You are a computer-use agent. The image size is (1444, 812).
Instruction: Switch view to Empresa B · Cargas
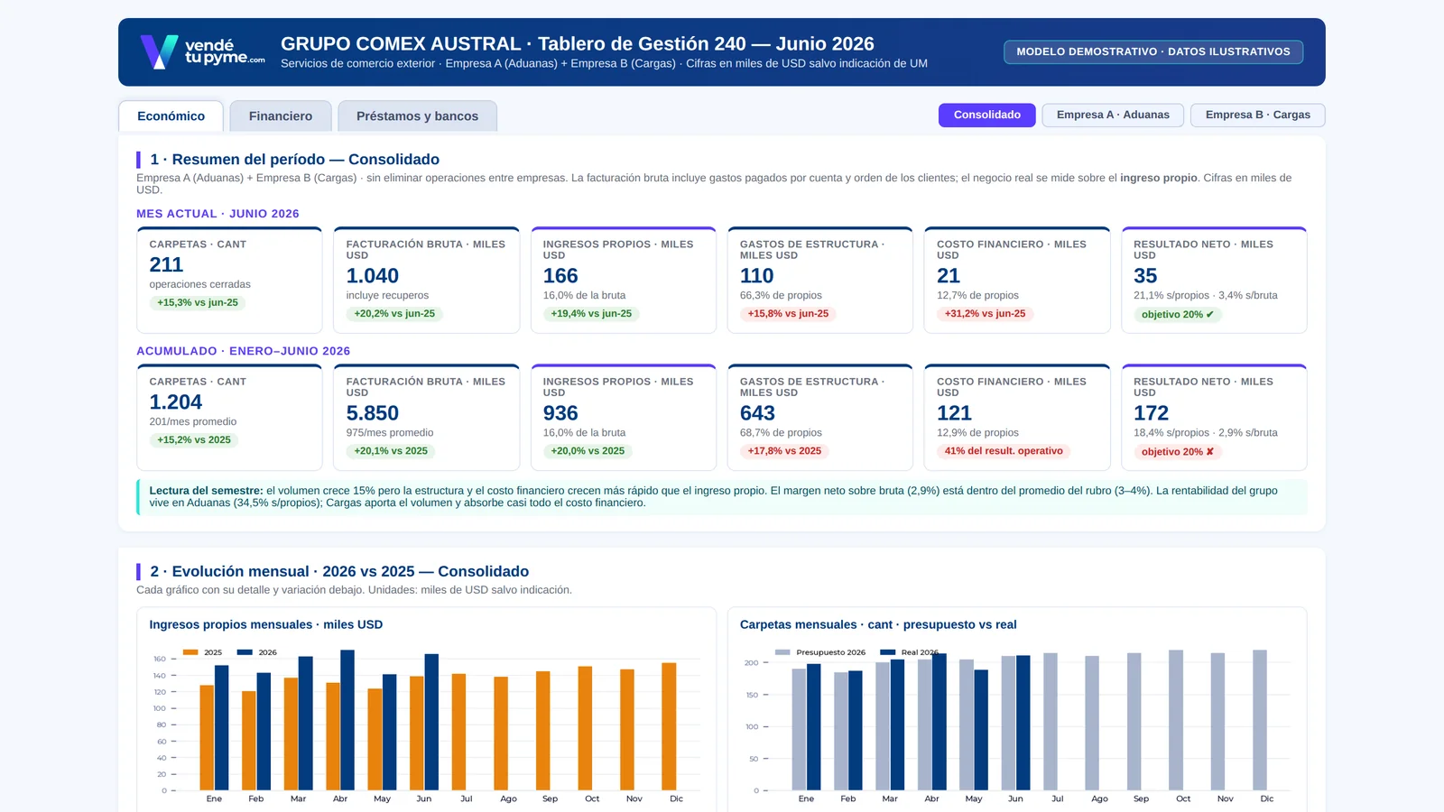[x=1258, y=115]
